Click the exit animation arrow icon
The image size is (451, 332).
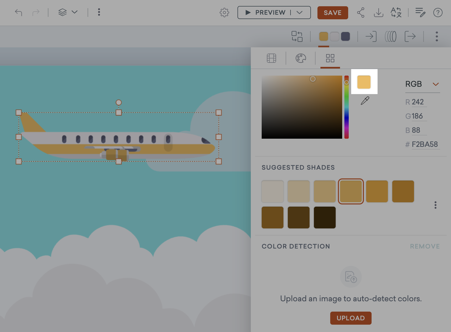[x=410, y=36]
